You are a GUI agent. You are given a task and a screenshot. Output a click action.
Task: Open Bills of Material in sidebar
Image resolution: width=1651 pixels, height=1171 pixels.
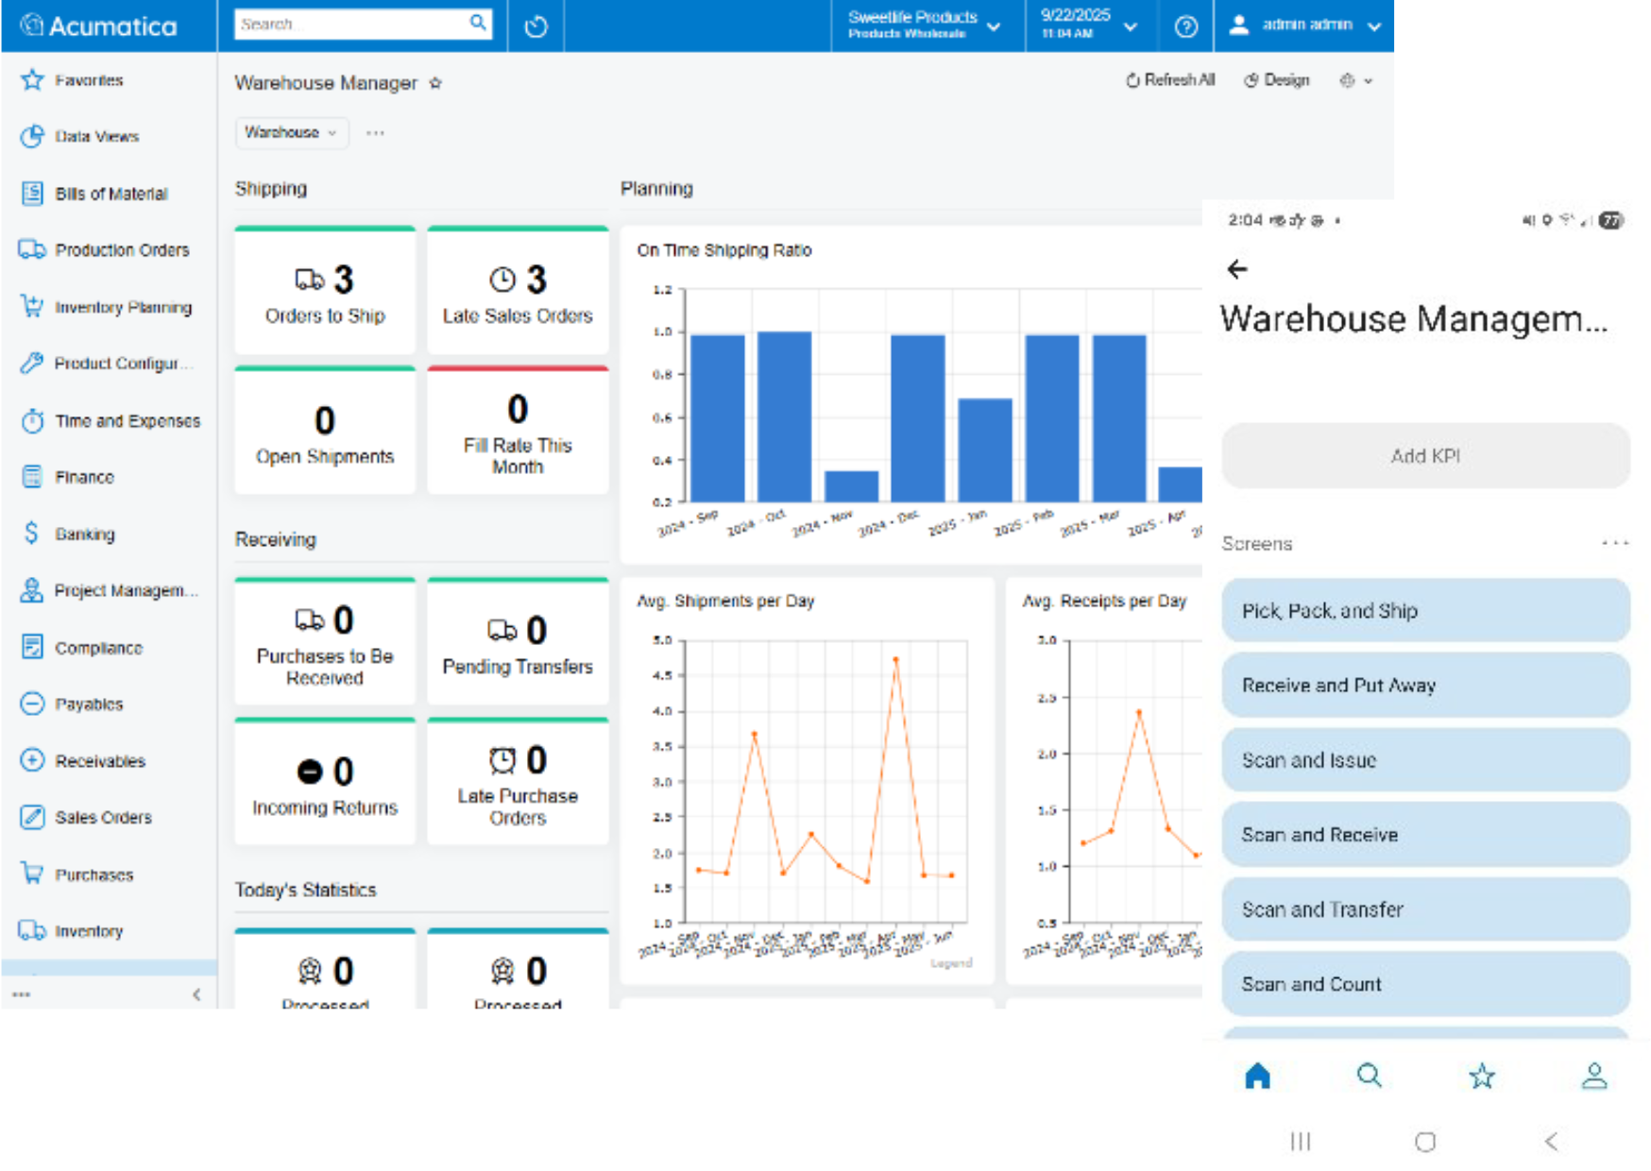(111, 194)
